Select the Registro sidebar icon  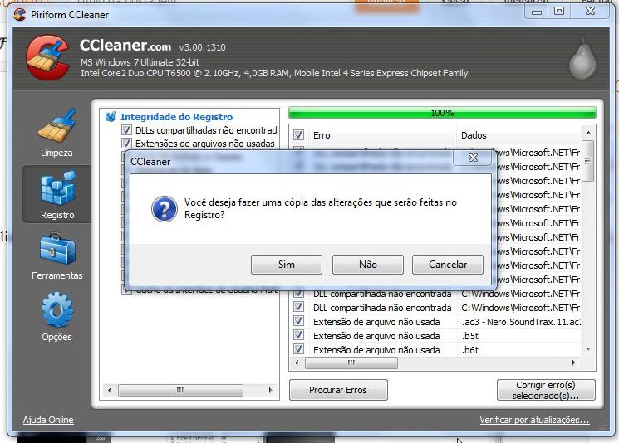pos(57,189)
